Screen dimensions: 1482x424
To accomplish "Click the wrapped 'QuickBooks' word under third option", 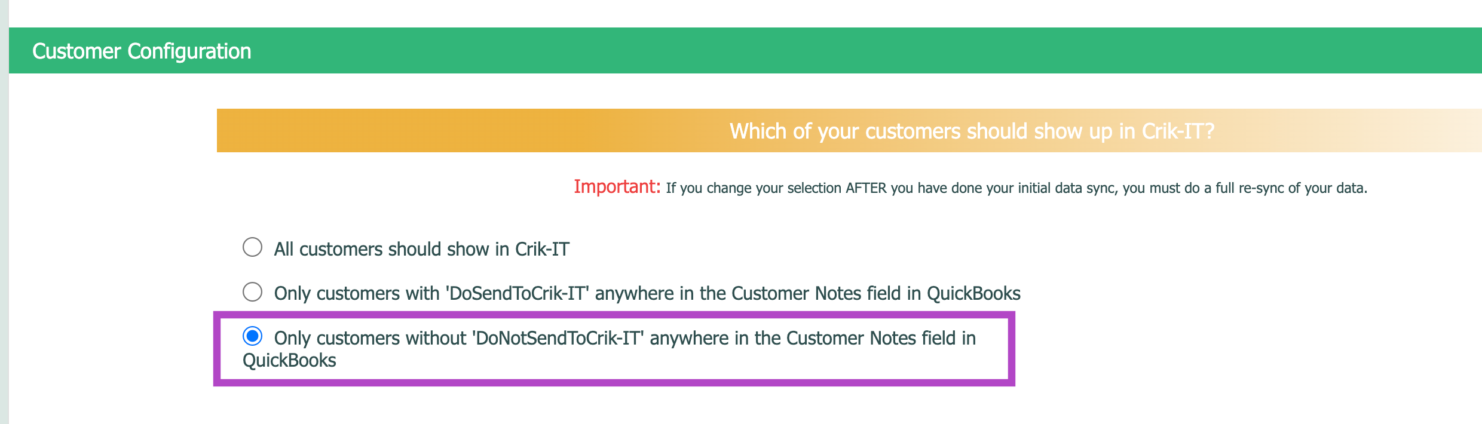I will tap(289, 361).
